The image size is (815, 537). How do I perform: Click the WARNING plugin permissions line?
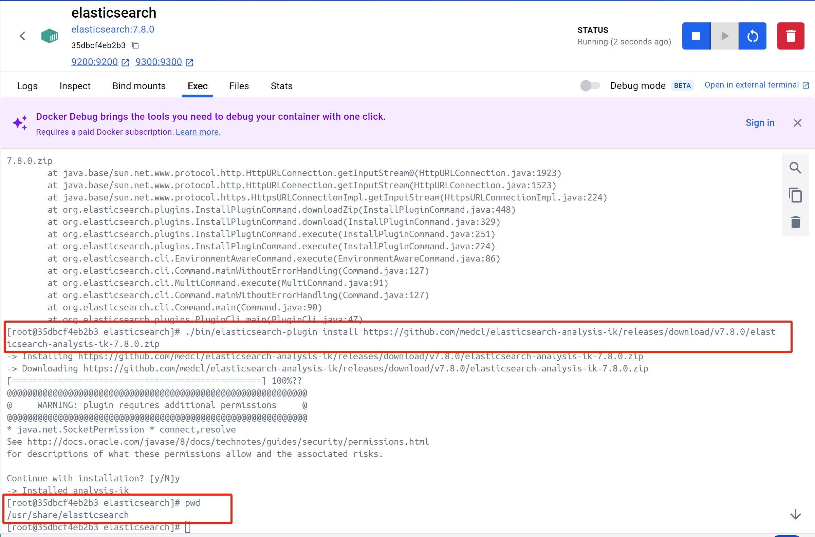157,405
